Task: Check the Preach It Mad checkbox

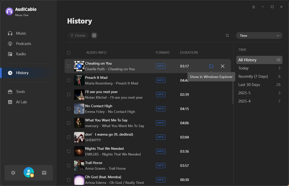Action: pos(69,80)
